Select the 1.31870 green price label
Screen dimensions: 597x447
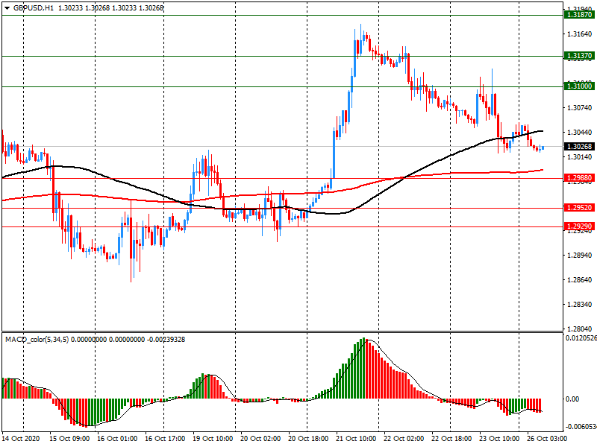point(579,15)
